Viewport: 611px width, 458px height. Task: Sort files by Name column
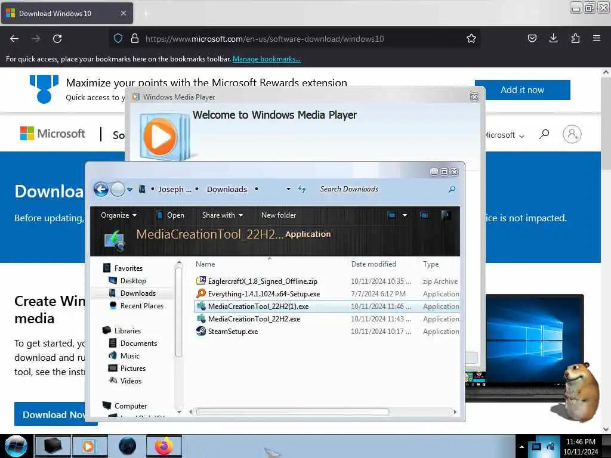[205, 264]
